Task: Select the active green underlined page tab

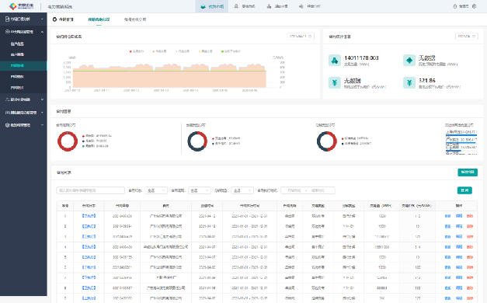Action: click(99, 19)
